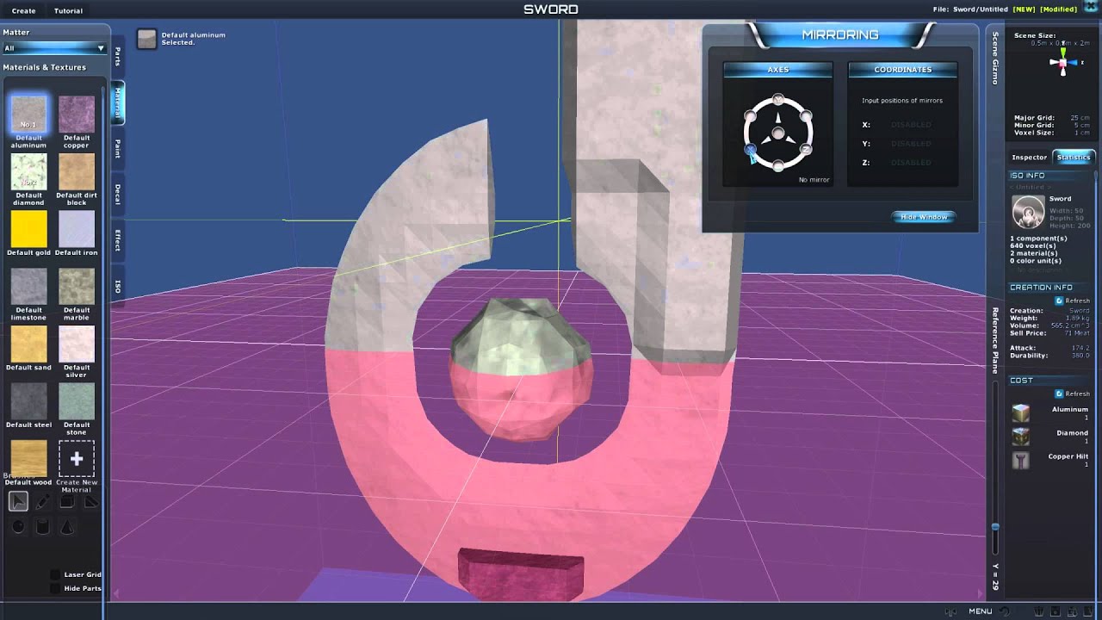Click the reference plane height slider handle
1102x620 pixels.
tap(995, 526)
